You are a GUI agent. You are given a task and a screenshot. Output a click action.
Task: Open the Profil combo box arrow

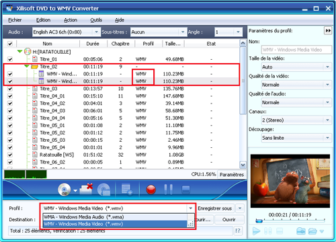191,208
